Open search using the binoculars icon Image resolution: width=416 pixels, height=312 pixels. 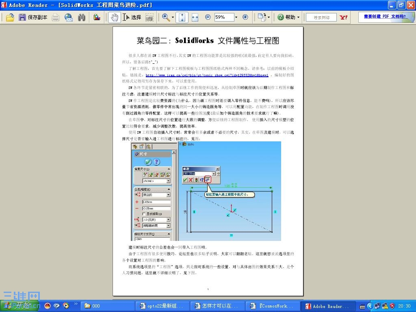[81, 17]
